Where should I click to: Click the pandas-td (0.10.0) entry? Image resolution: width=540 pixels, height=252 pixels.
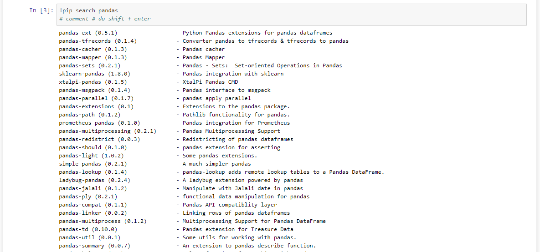(88, 229)
